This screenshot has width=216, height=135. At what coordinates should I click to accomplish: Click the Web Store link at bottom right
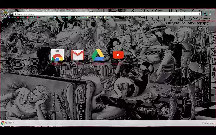pos(208,123)
